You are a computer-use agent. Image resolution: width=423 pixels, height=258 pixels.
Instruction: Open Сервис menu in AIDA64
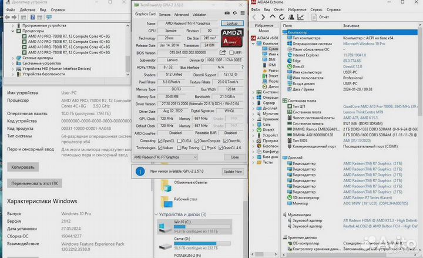pyautogui.click(x=316, y=9)
